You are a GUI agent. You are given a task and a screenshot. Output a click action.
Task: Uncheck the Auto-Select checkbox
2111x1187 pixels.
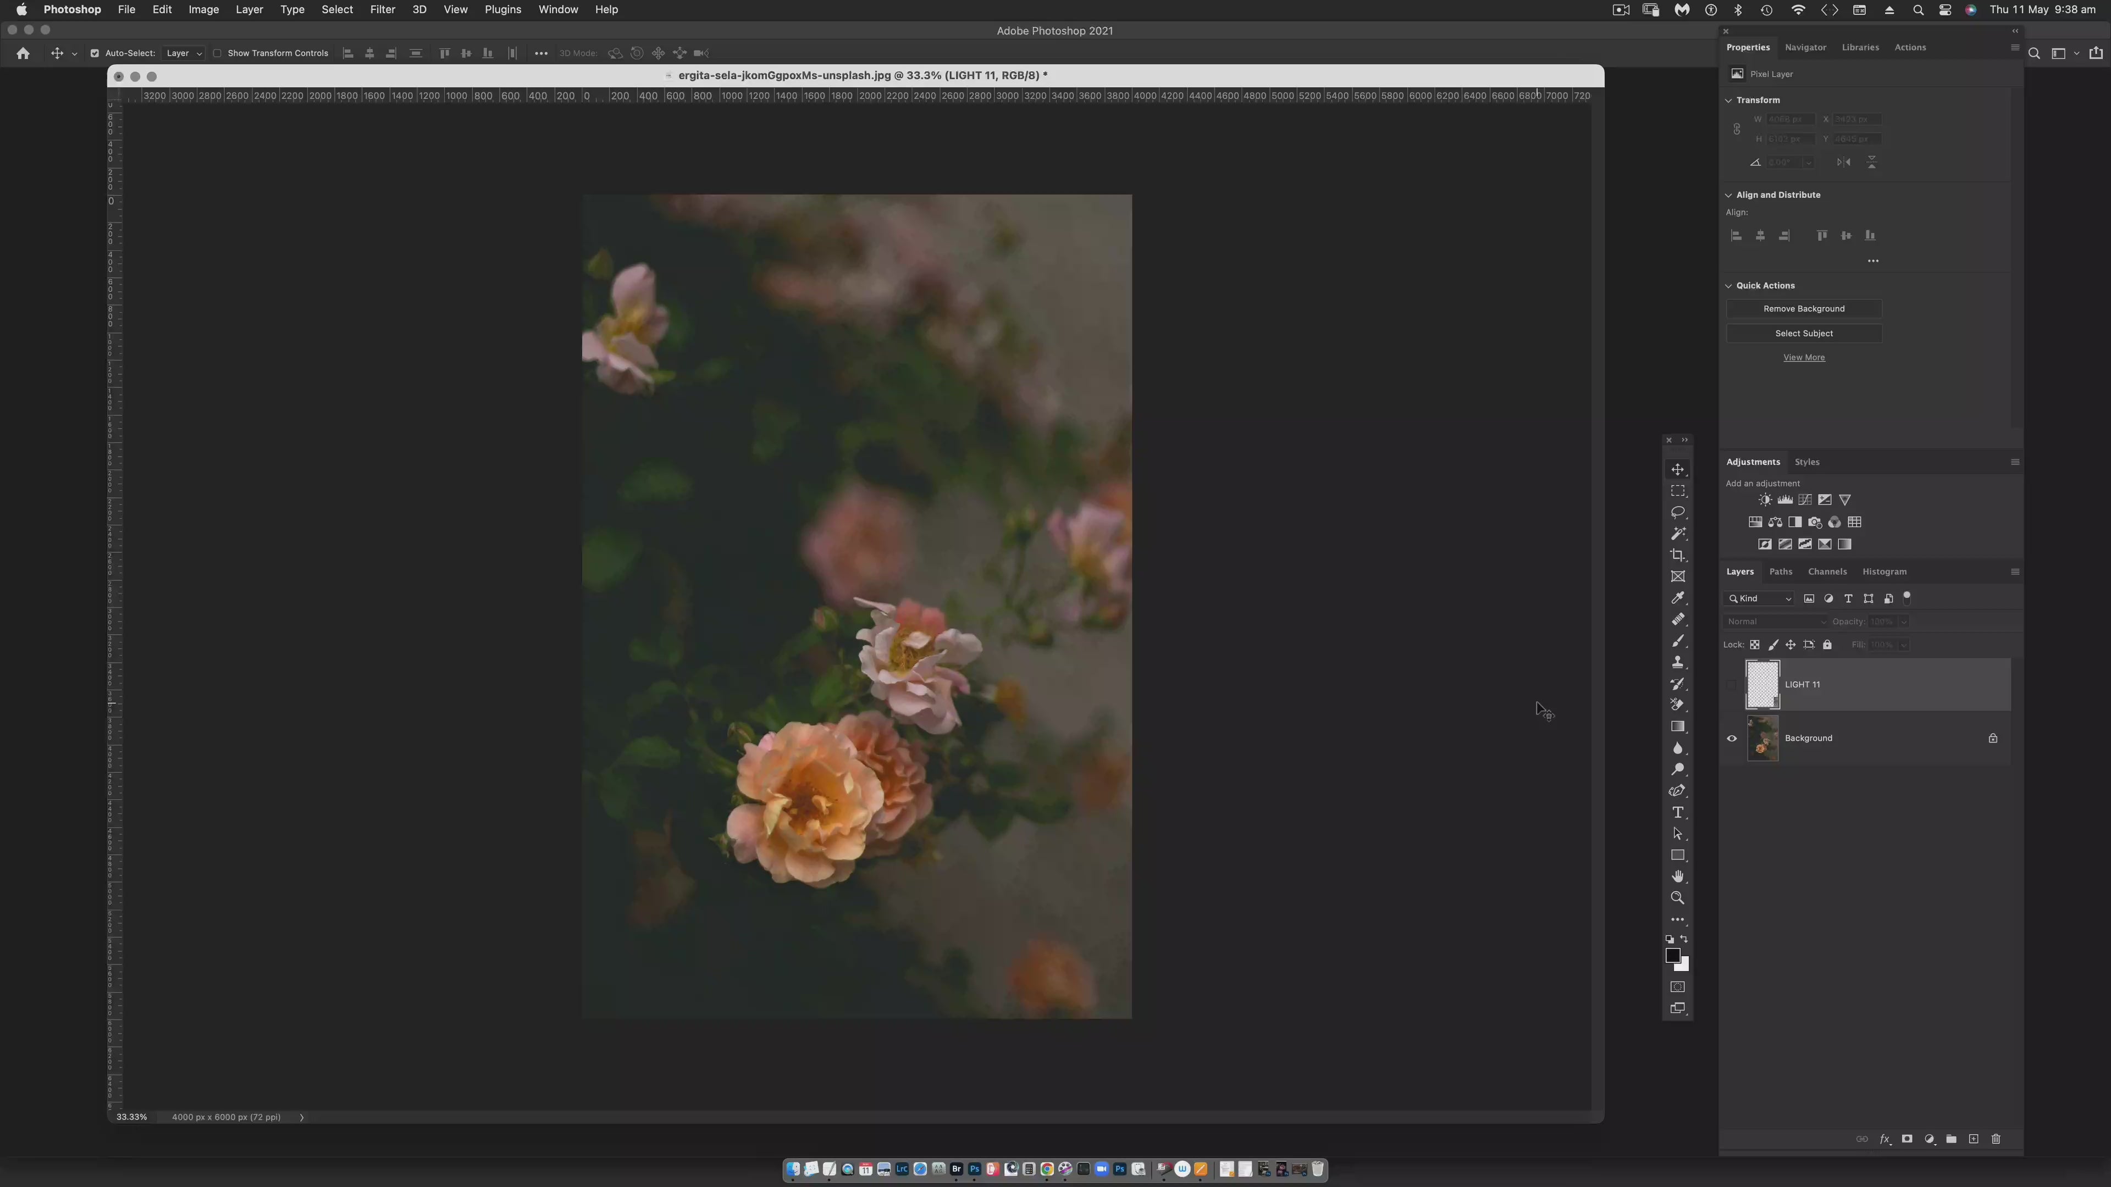[94, 53]
